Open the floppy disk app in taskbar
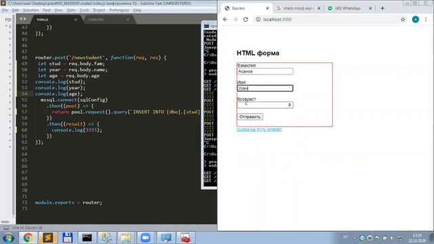The height and width of the screenshot is (244, 434). pos(67,238)
